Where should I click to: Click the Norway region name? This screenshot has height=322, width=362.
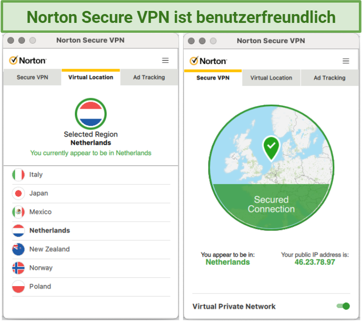[x=41, y=268]
